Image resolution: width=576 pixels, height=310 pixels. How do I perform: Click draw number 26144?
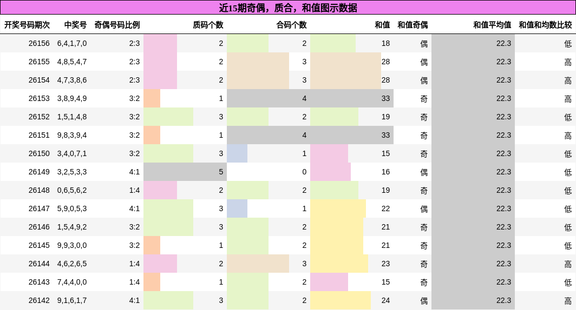(39, 264)
